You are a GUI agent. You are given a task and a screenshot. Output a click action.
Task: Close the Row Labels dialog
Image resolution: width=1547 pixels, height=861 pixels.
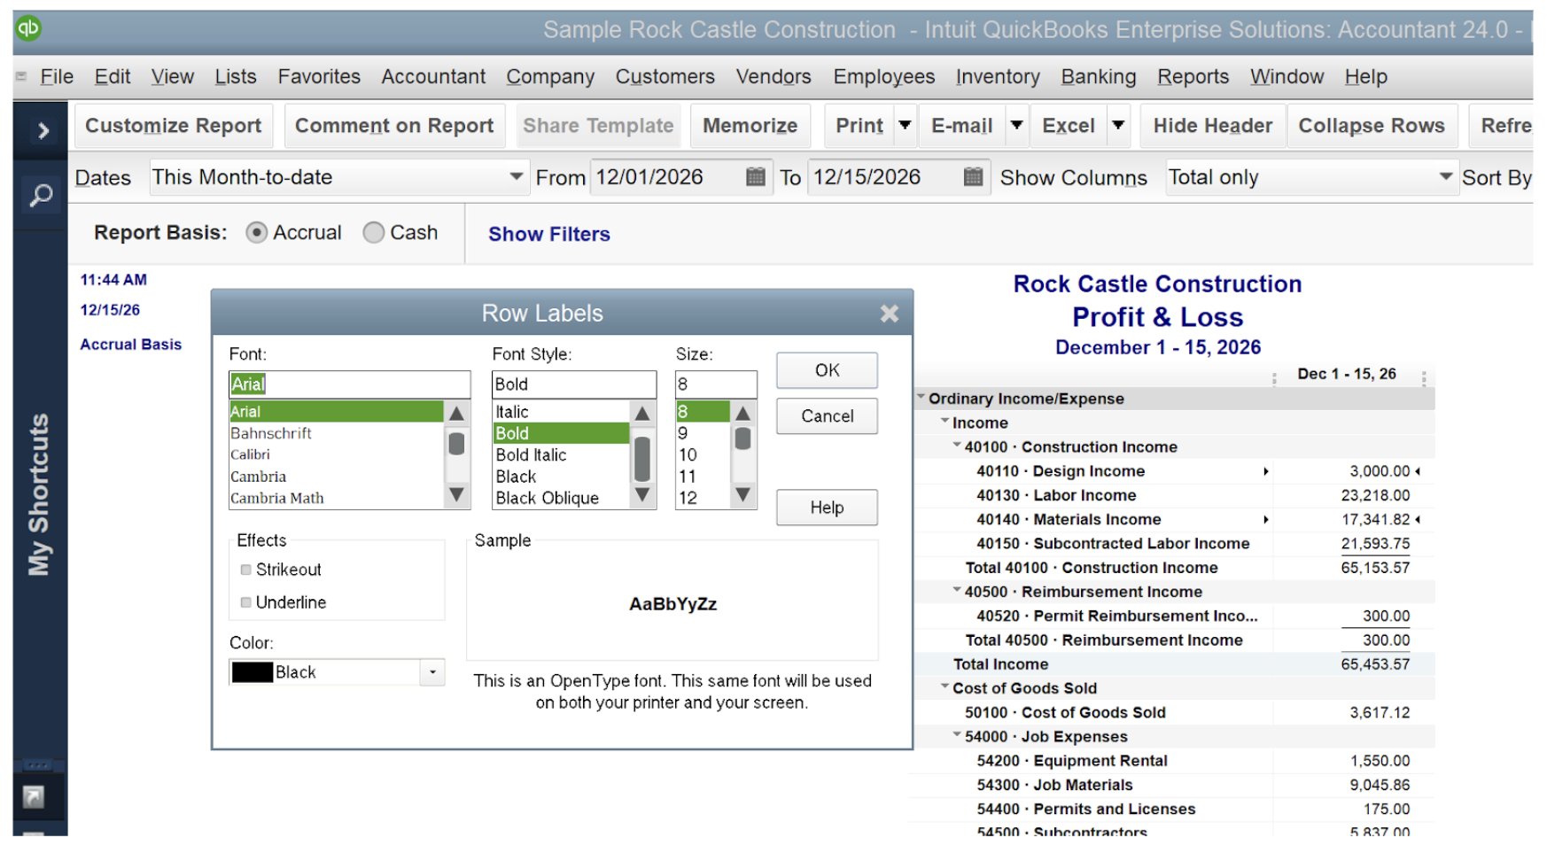(x=890, y=314)
